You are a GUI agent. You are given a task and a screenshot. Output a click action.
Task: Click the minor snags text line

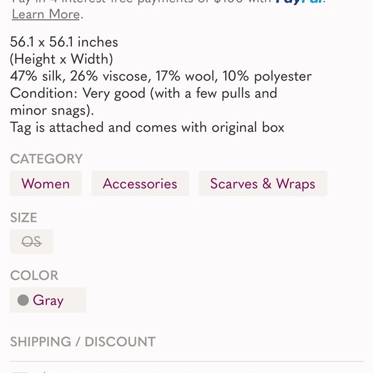click(52, 111)
